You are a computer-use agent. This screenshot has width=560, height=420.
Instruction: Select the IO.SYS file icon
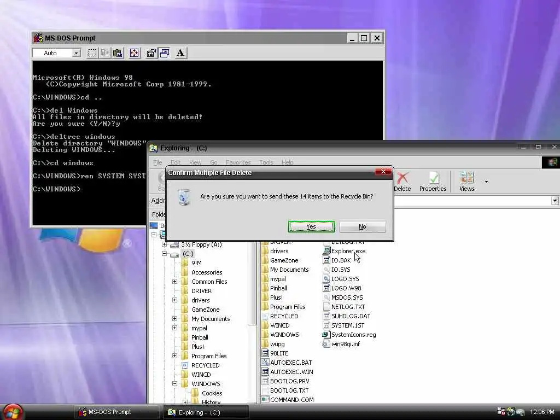pos(326,270)
